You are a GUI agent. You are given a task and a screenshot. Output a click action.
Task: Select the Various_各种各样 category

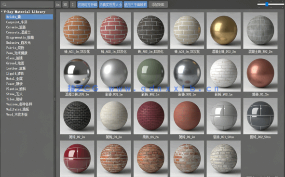tap(19, 104)
